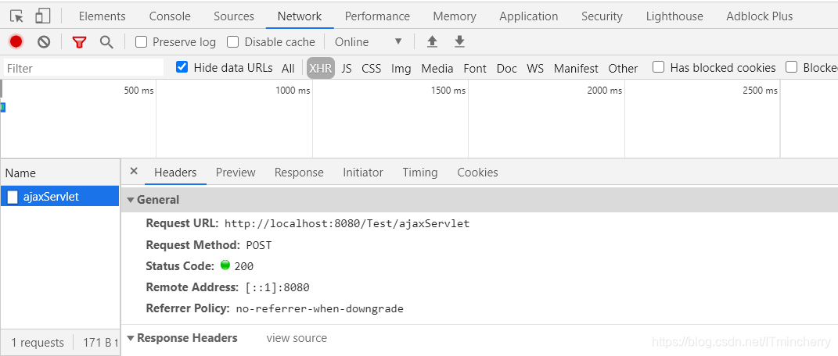
Task: Open the Timing tab of request
Action: 420,173
